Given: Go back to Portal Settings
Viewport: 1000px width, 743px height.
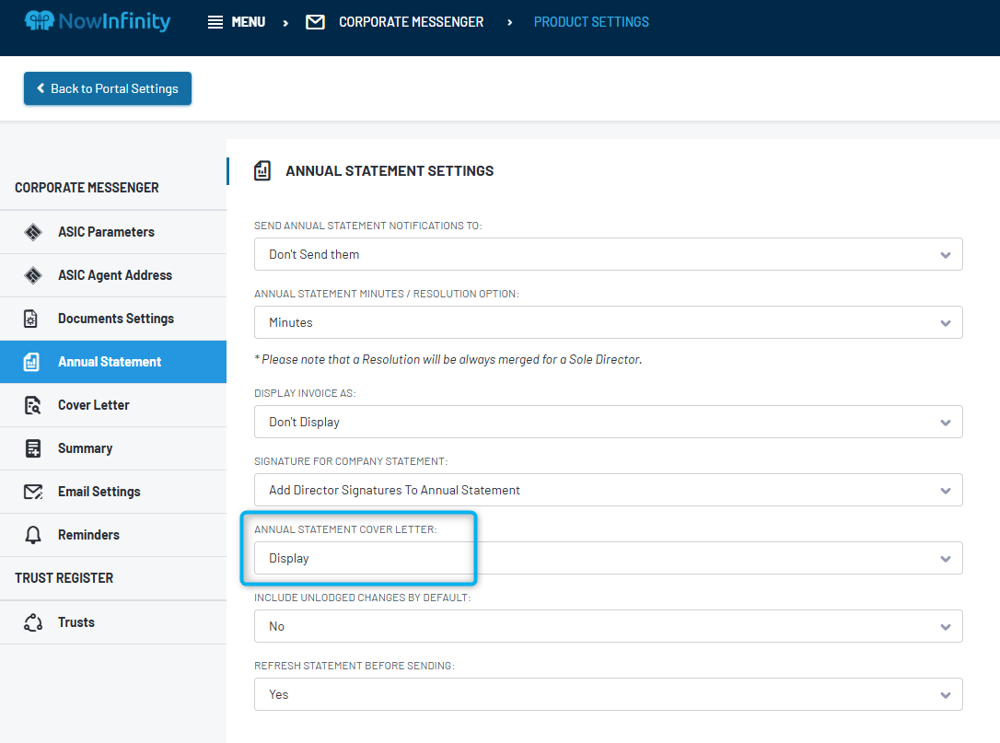Looking at the screenshot, I should pos(108,88).
